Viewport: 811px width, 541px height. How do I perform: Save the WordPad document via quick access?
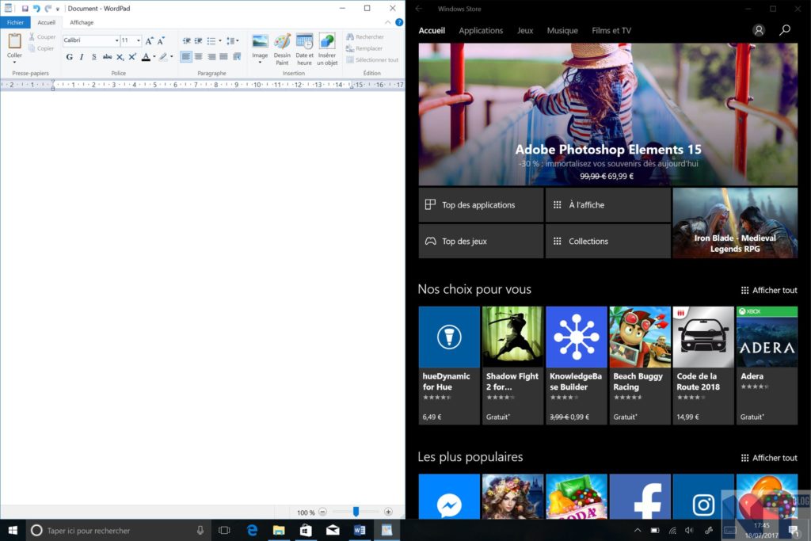pyautogui.click(x=25, y=8)
